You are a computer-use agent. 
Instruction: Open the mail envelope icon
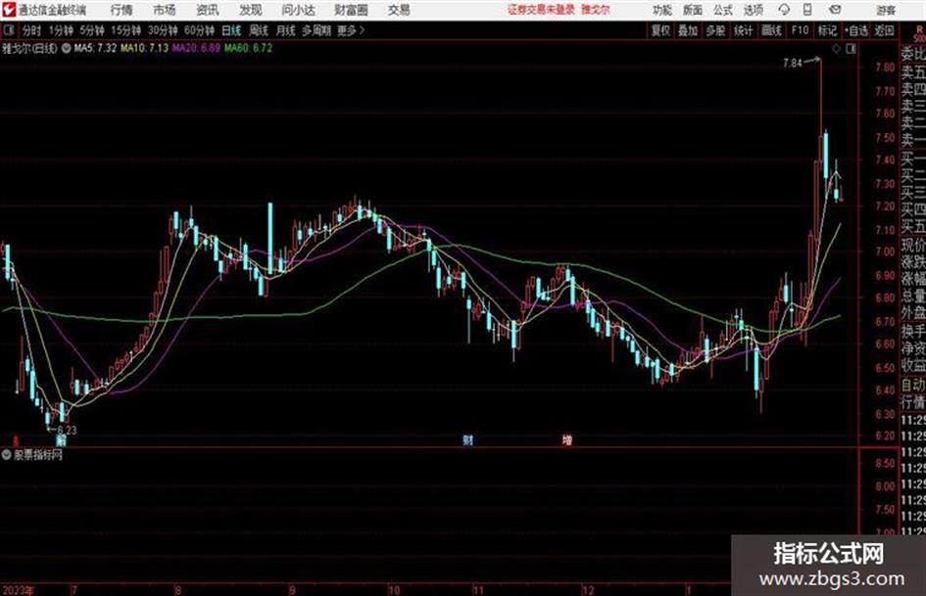click(x=835, y=10)
